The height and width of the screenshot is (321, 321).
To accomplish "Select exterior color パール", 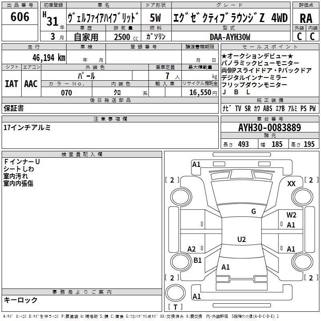I will pyautogui.click(x=86, y=76).
